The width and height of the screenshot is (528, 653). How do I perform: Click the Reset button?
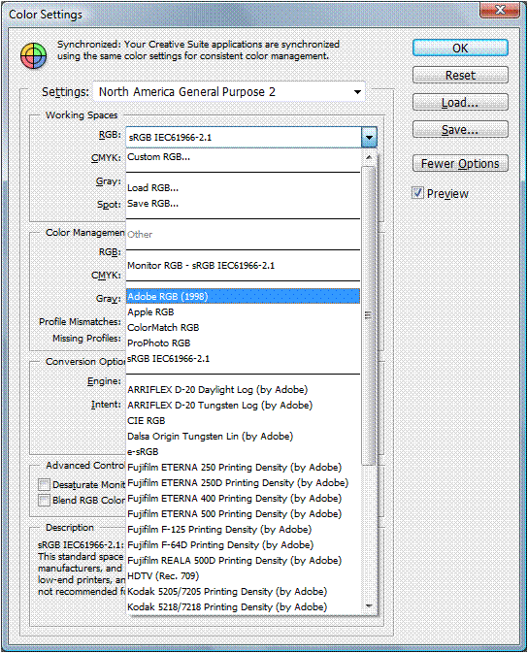point(460,75)
